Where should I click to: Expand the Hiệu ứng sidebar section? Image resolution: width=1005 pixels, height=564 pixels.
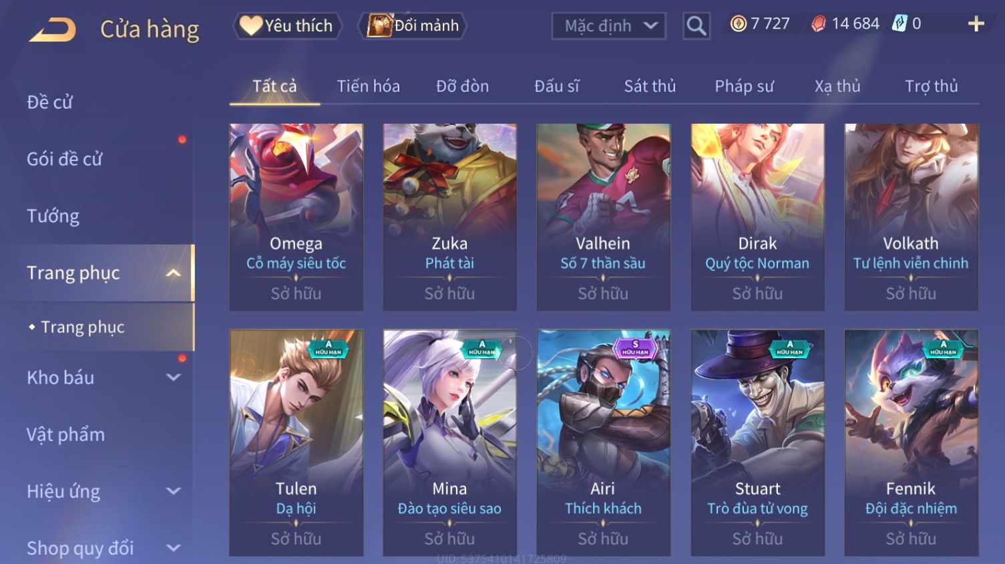[173, 491]
